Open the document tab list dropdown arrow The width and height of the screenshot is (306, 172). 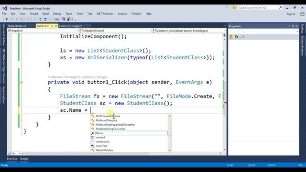point(225,26)
